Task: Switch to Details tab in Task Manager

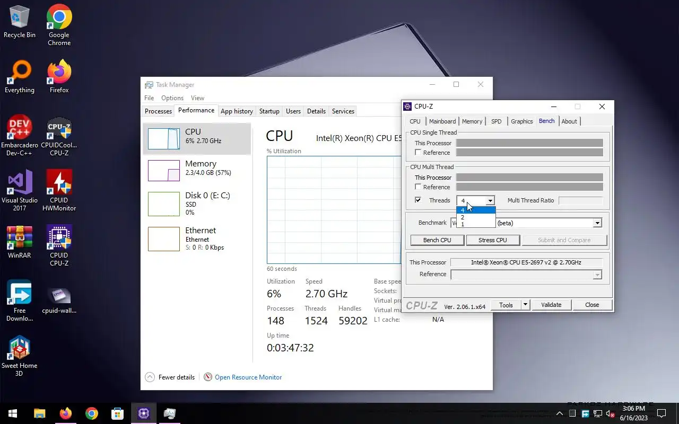Action: [x=316, y=111]
